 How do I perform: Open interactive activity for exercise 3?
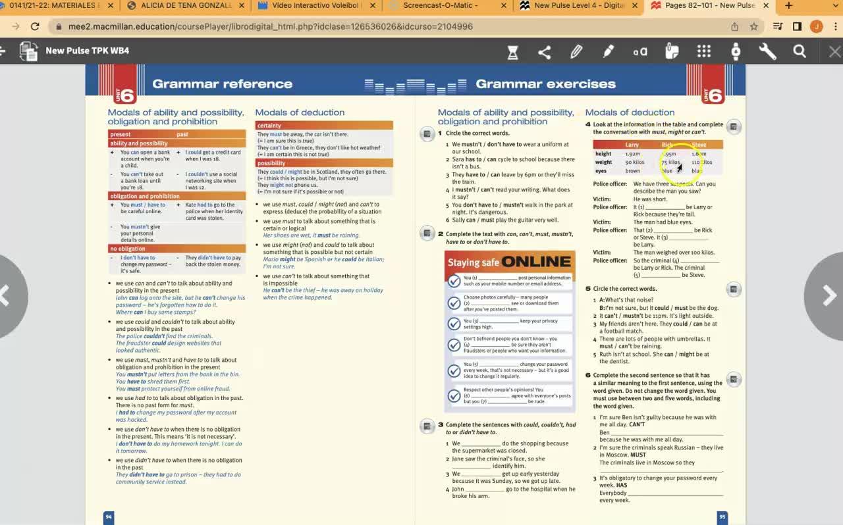pyautogui.click(x=427, y=426)
